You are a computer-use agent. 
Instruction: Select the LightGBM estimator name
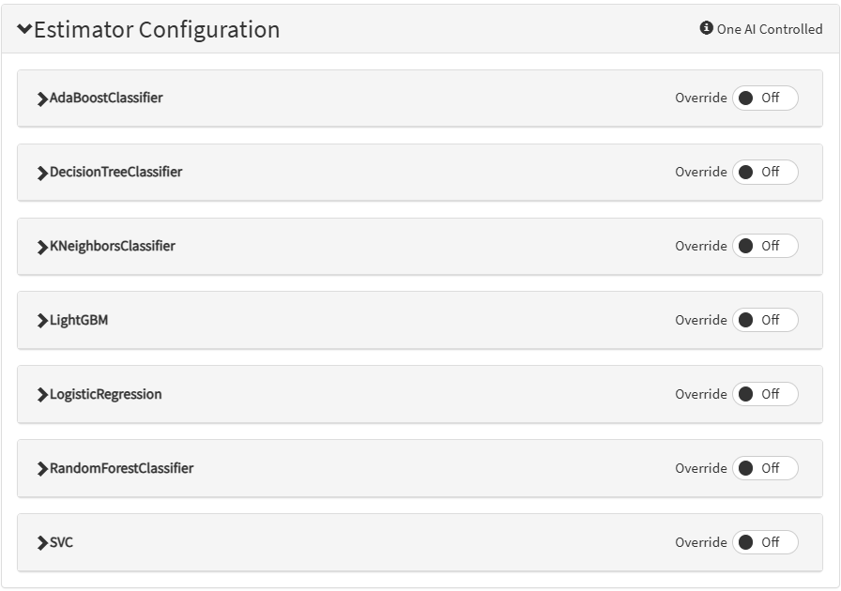[x=79, y=320]
